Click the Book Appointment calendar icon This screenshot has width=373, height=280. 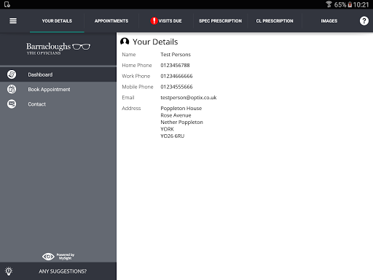pos(12,89)
